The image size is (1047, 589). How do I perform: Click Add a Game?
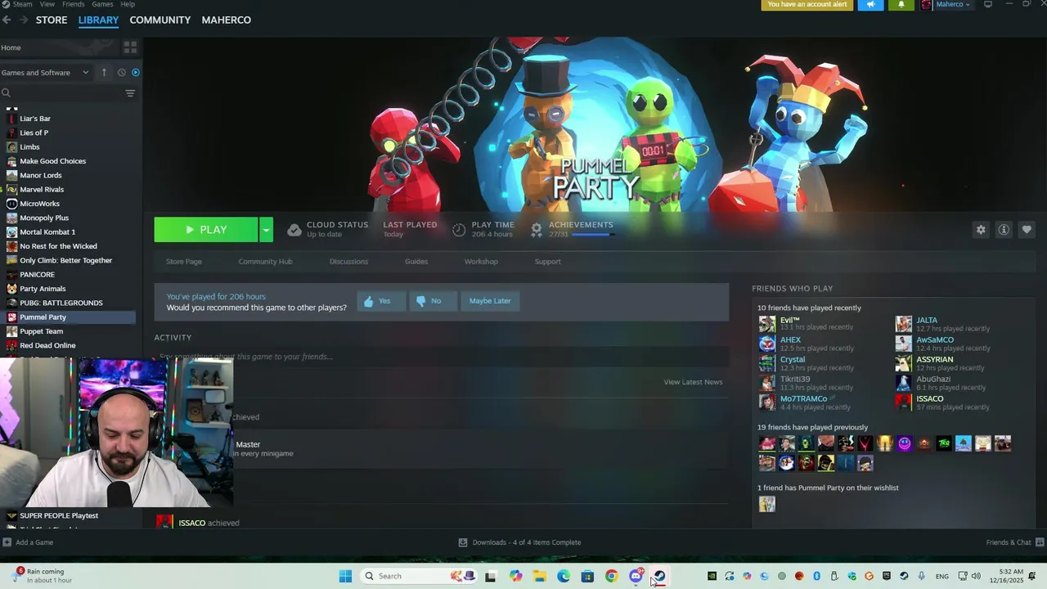tap(28, 542)
